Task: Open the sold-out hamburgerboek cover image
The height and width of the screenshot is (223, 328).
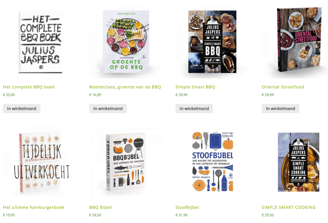Action: click(x=40, y=163)
